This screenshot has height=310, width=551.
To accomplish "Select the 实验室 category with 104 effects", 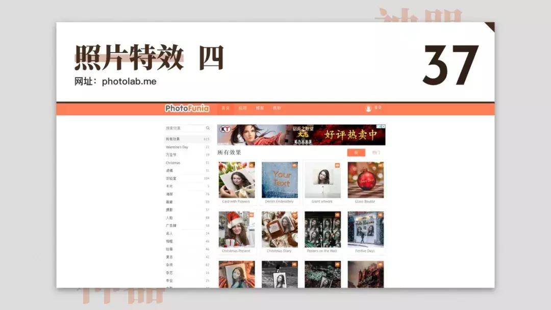I will (x=188, y=178).
